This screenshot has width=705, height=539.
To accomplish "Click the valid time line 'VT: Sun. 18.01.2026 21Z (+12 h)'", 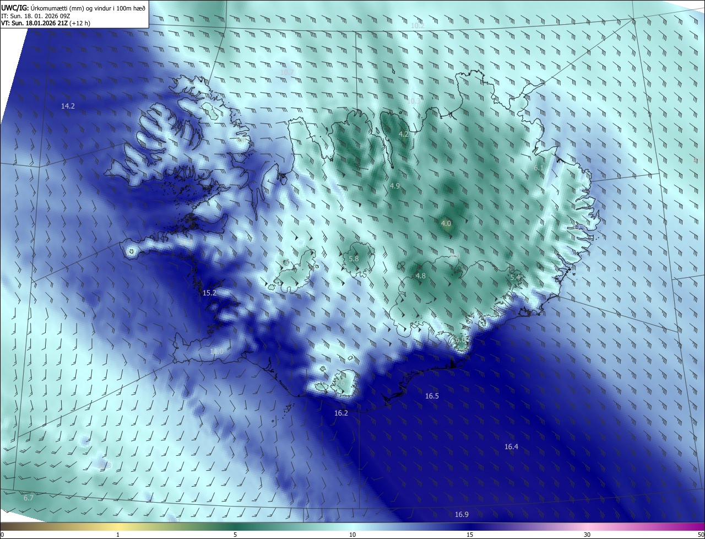I will (x=46, y=23).
